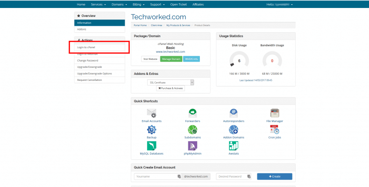
Task: Open the Cron Jobs shortcut icon
Action: click(275, 129)
